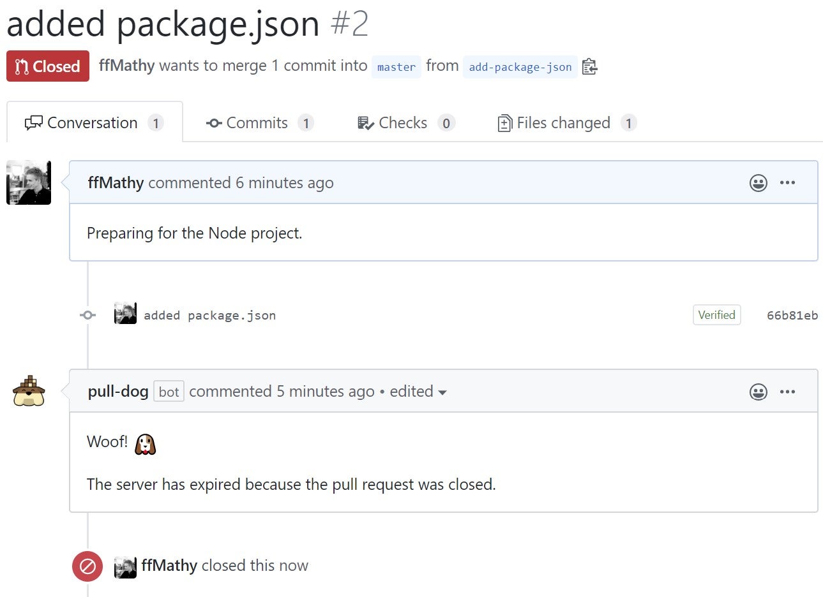Expand the edited history dropdown
This screenshot has height=597, width=823.
(418, 392)
